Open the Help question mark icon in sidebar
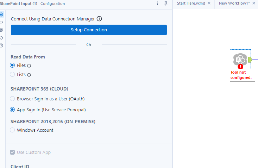The image size is (258, 168). pos(2,45)
